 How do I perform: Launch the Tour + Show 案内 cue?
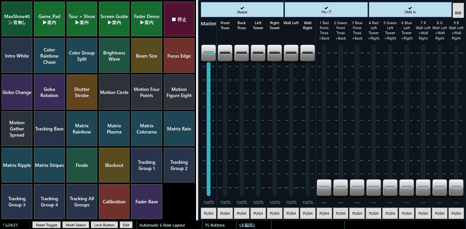82,19
